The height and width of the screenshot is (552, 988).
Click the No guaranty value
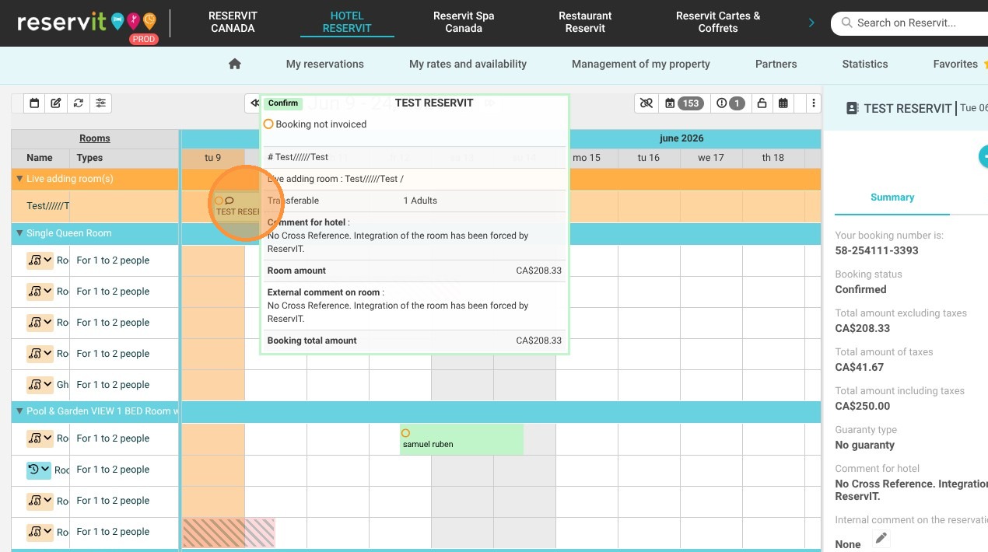tap(865, 445)
